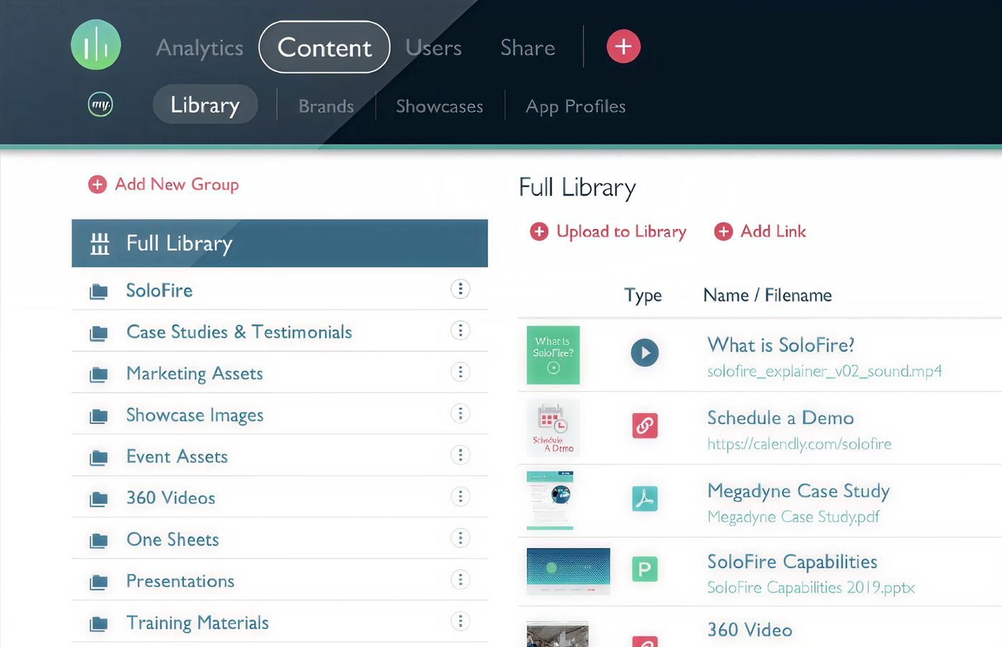Click the folder icon beside Marketing Assets
This screenshot has width=1002, height=647.
99,375
